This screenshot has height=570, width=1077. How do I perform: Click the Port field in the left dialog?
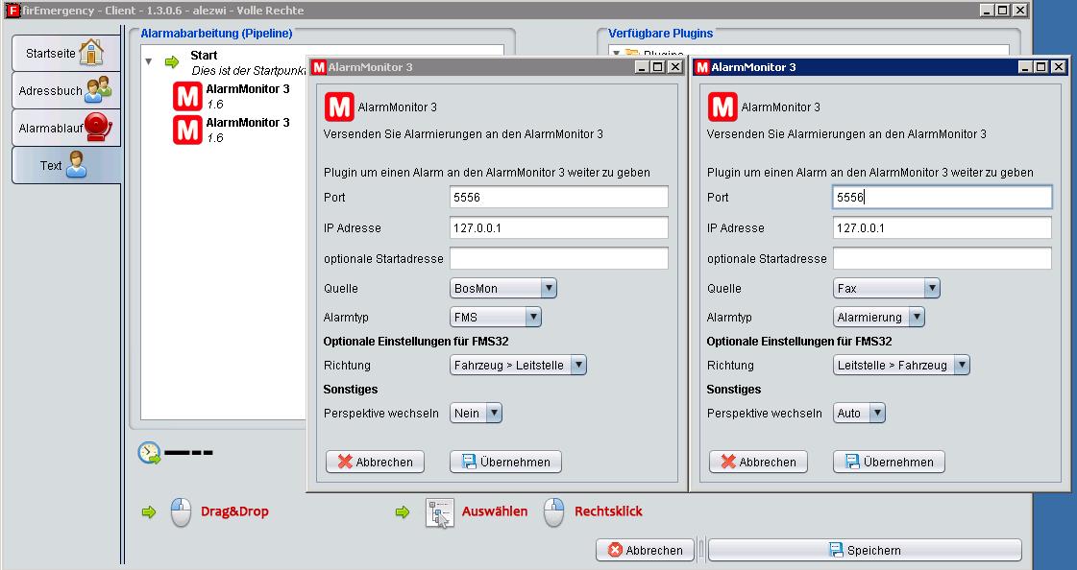coord(559,197)
